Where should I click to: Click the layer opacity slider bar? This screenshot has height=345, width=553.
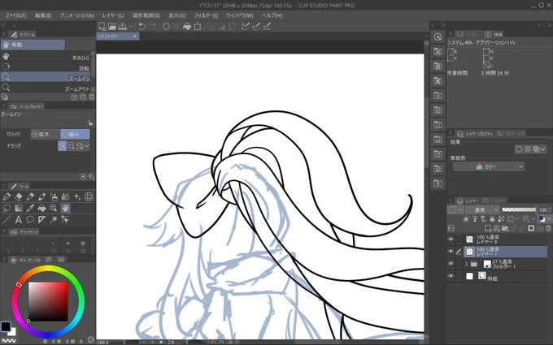click(519, 209)
